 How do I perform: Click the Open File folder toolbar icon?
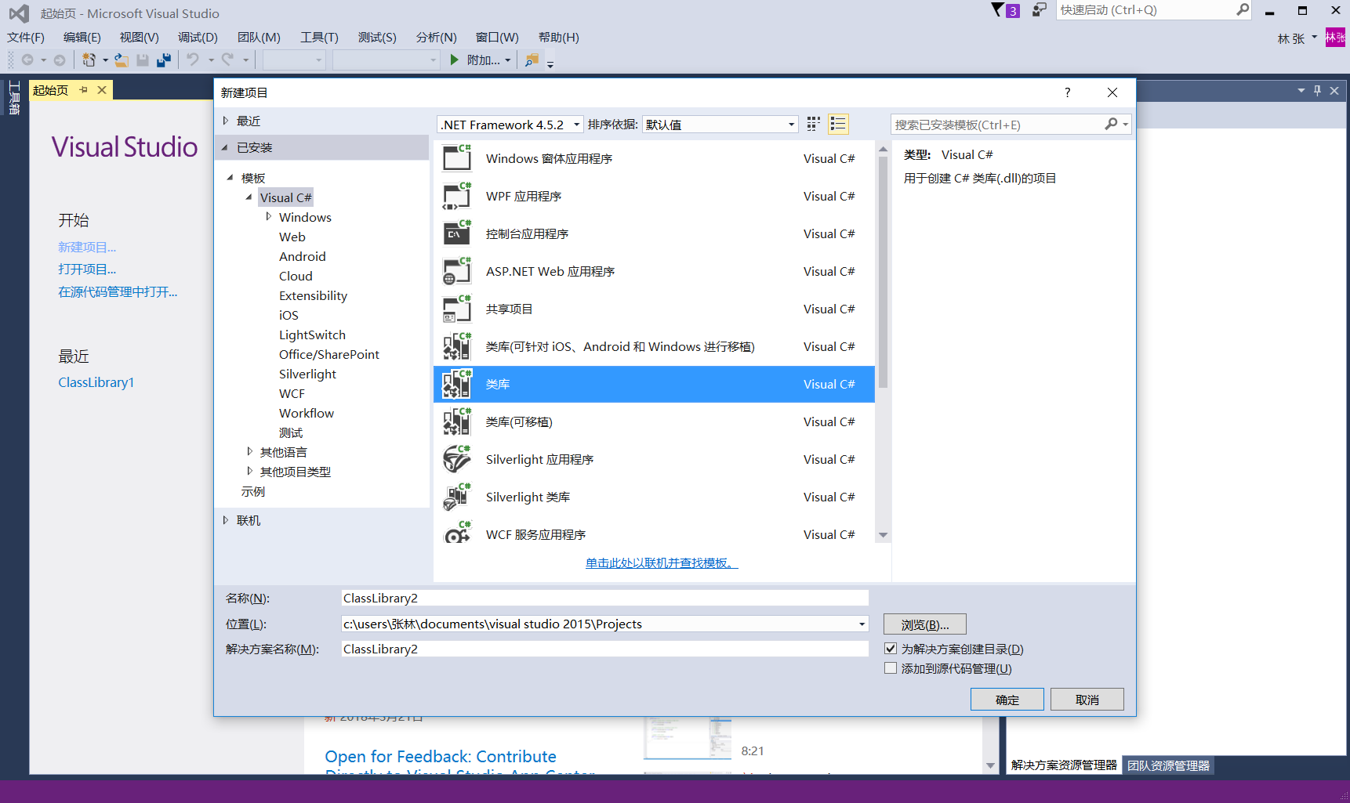(122, 60)
